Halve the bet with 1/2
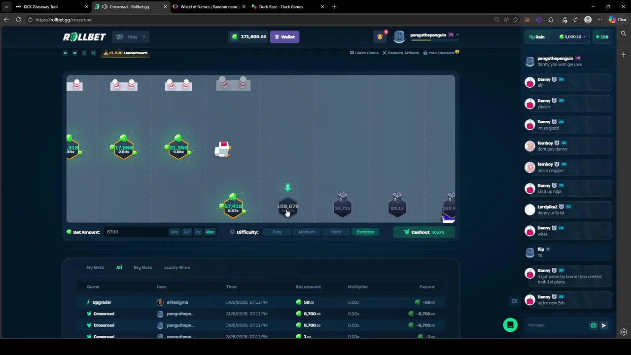This screenshot has width=631, height=355. (186, 232)
